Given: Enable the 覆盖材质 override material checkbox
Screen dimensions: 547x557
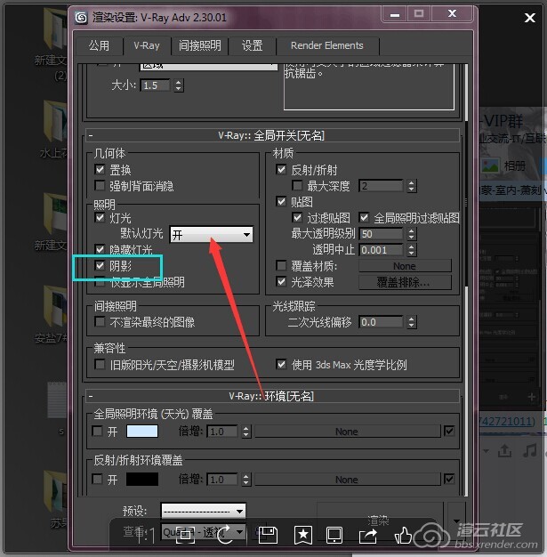Looking at the screenshot, I should pyautogui.click(x=281, y=265).
